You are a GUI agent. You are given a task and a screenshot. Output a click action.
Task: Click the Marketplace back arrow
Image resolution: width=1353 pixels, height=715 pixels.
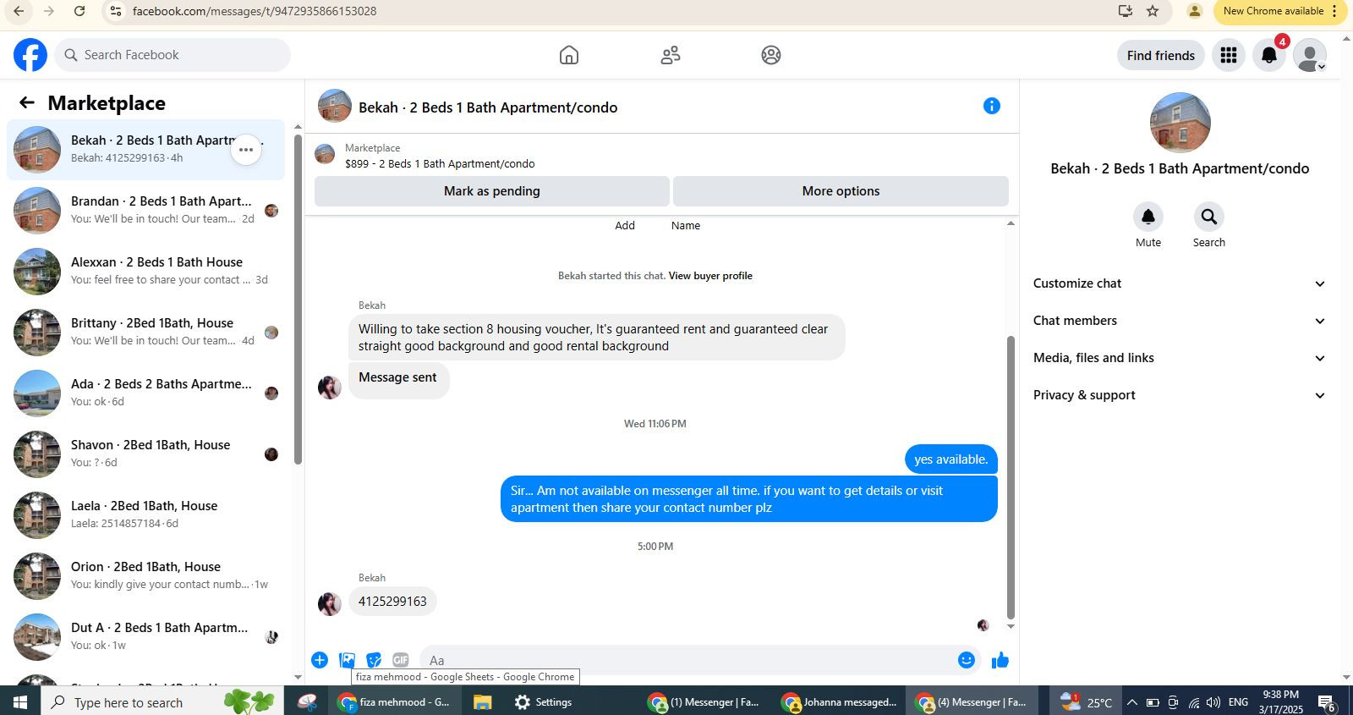click(x=27, y=102)
